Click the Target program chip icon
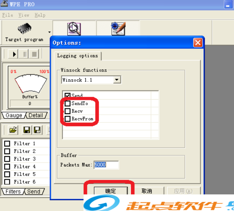The image size is (234, 211). click(25, 28)
